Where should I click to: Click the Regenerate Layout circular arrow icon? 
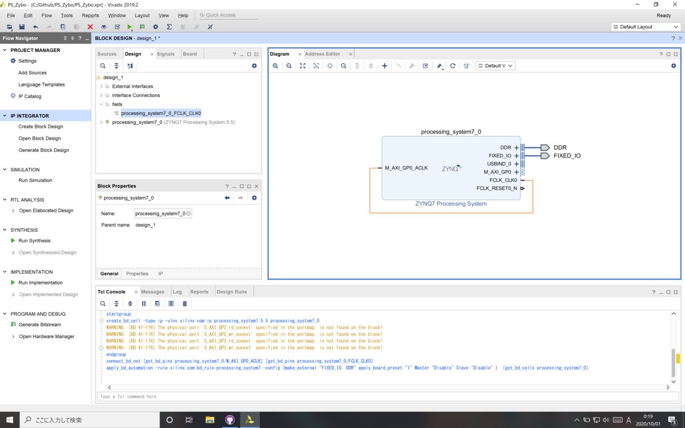point(453,66)
